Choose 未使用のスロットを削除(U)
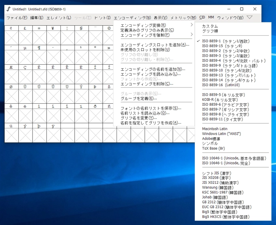 pos(154,50)
